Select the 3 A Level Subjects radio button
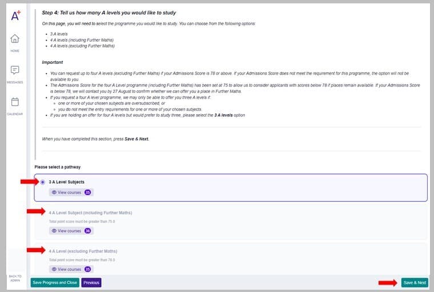Viewport: 434px width, 292px height. tap(43, 182)
